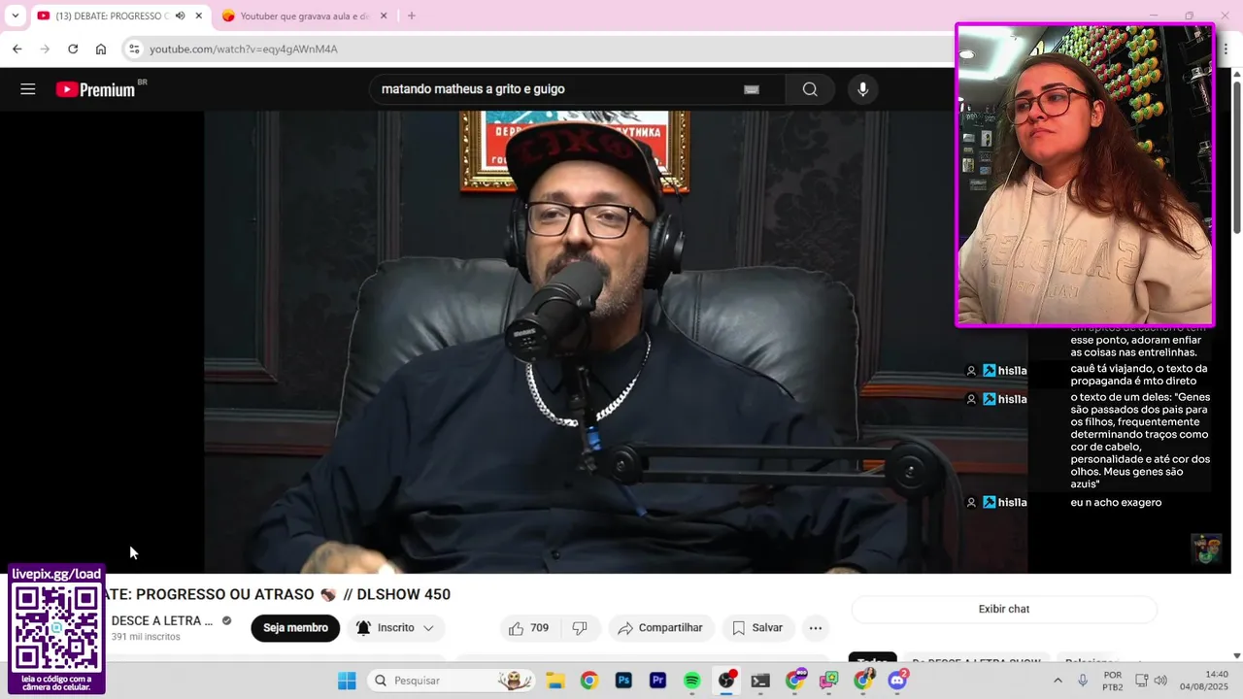Mute the tab via speaker icon
This screenshot has height=699, width=1243.
coord(180,16)
